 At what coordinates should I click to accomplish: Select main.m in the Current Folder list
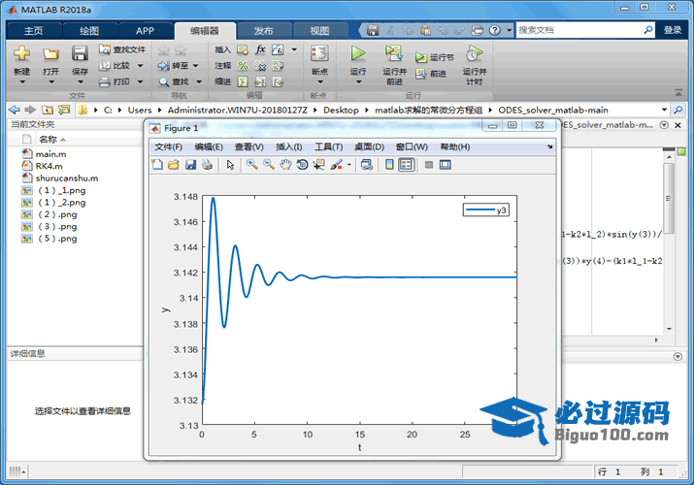coord(50,154)
